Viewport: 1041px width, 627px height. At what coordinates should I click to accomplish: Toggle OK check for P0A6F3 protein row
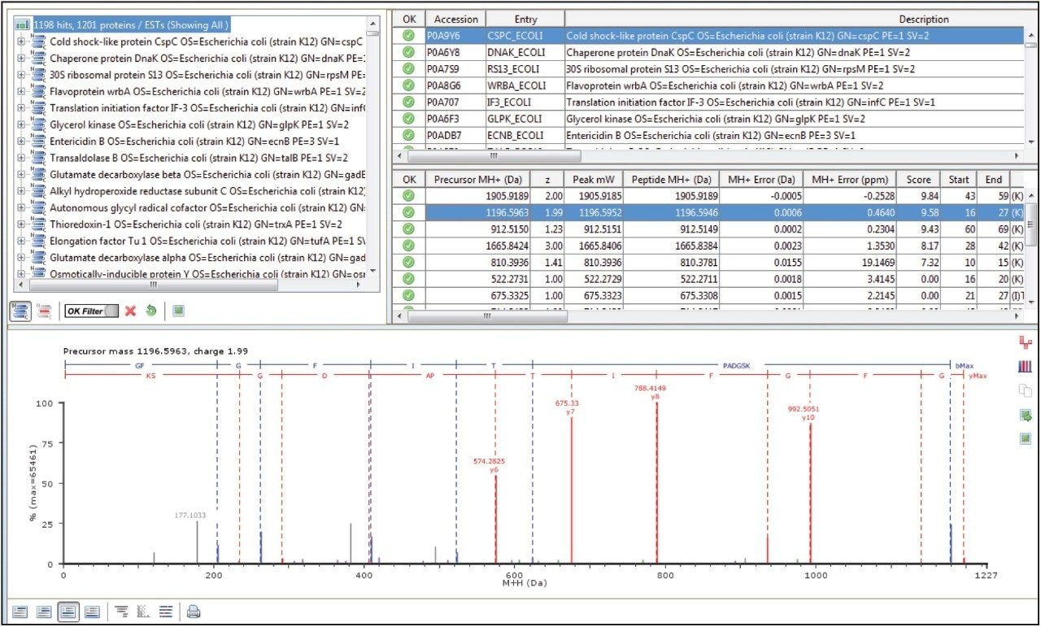tap(408, 119)
